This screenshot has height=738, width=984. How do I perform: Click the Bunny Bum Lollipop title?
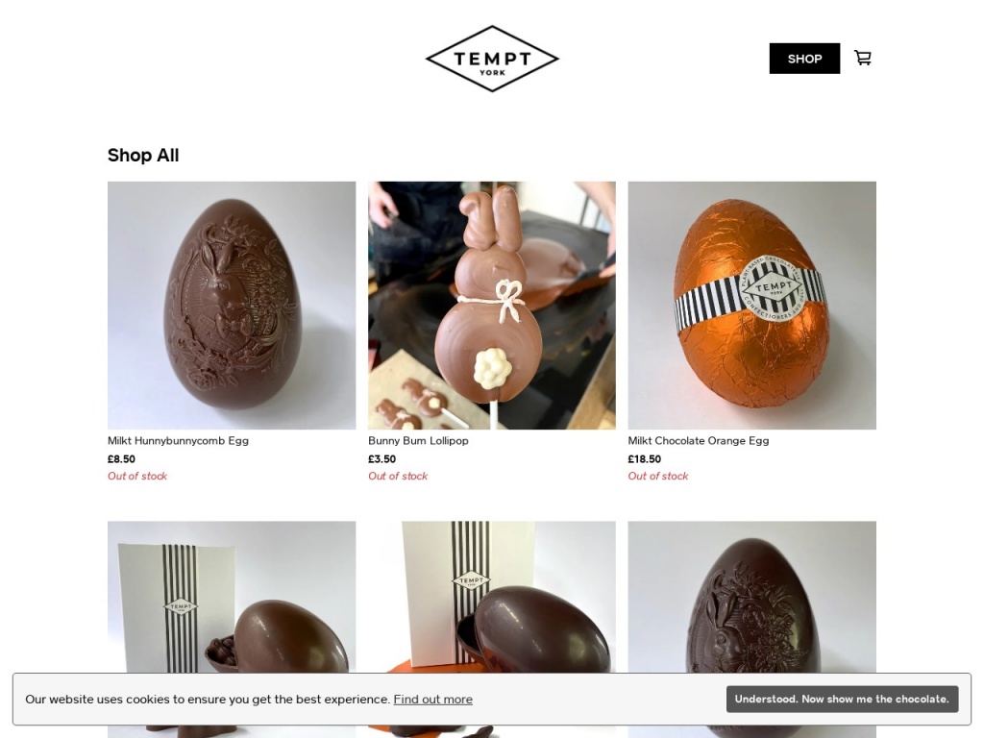click(x=419, y=440)
